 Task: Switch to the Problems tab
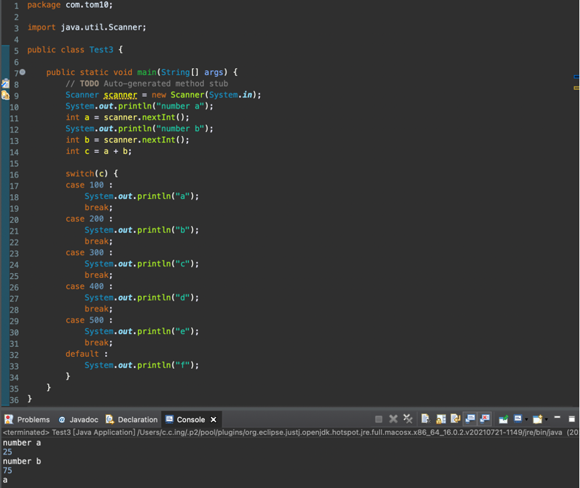click(27, 420)
